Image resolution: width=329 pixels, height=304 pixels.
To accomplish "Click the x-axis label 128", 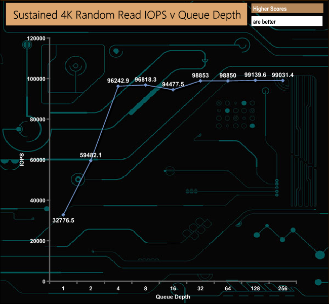I will 255,289.
